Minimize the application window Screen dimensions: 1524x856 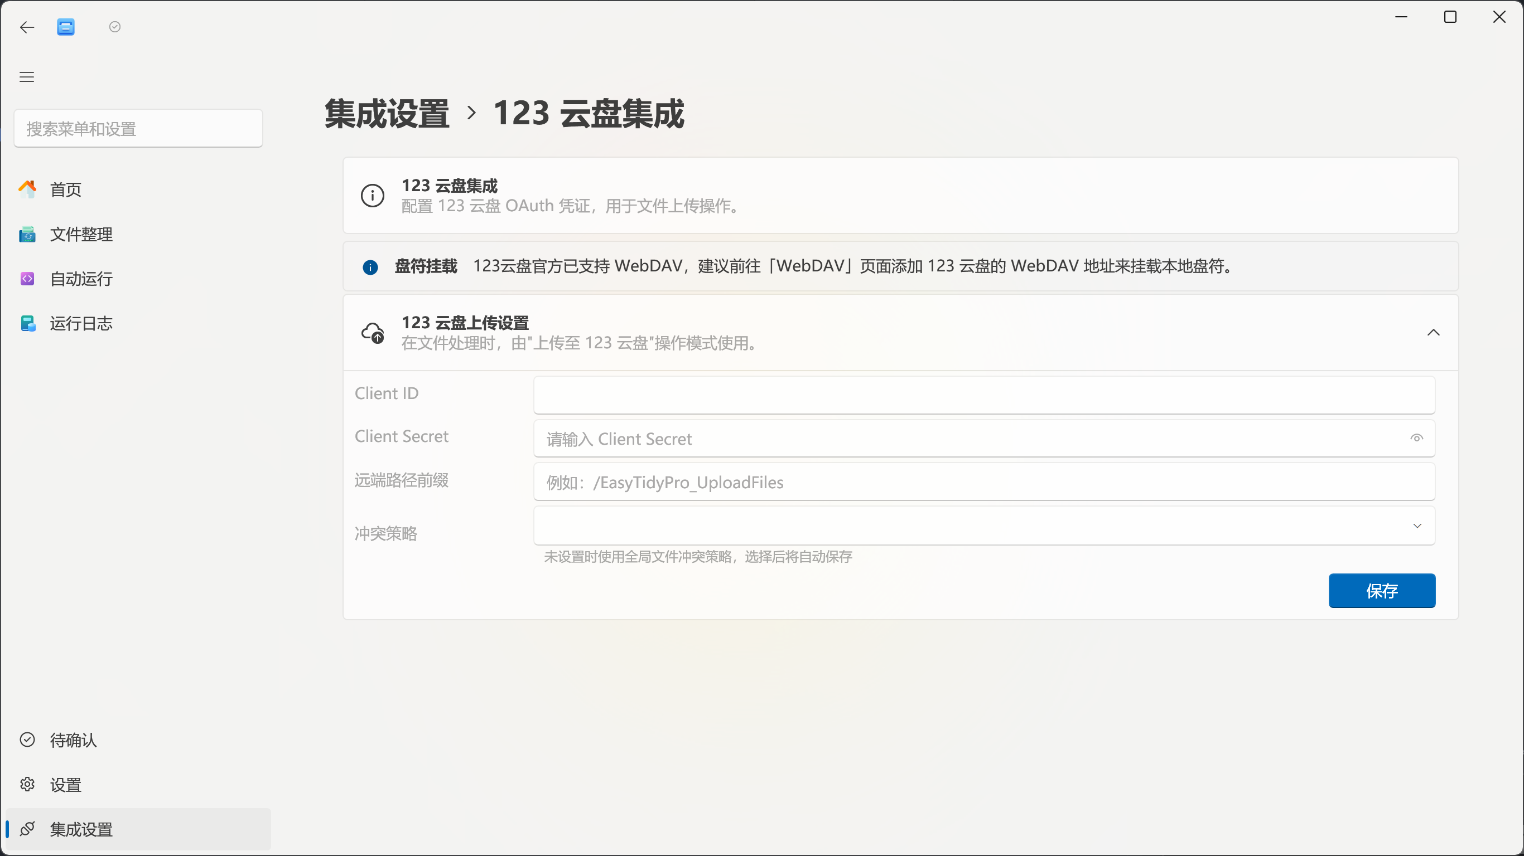[x=1401, y=17]
